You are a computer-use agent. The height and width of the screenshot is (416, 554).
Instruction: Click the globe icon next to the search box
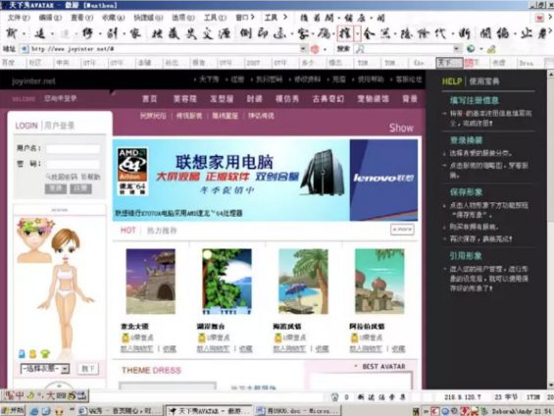(471, 49)
